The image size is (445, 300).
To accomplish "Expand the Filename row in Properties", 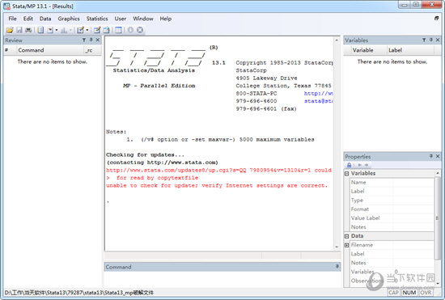I will point(346,245).
